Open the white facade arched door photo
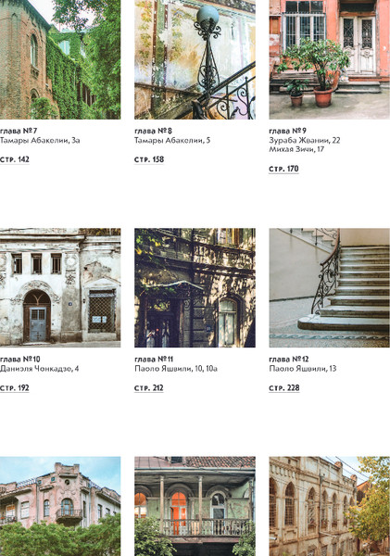Viewport: 390px width, 556px height. point(60,287)
